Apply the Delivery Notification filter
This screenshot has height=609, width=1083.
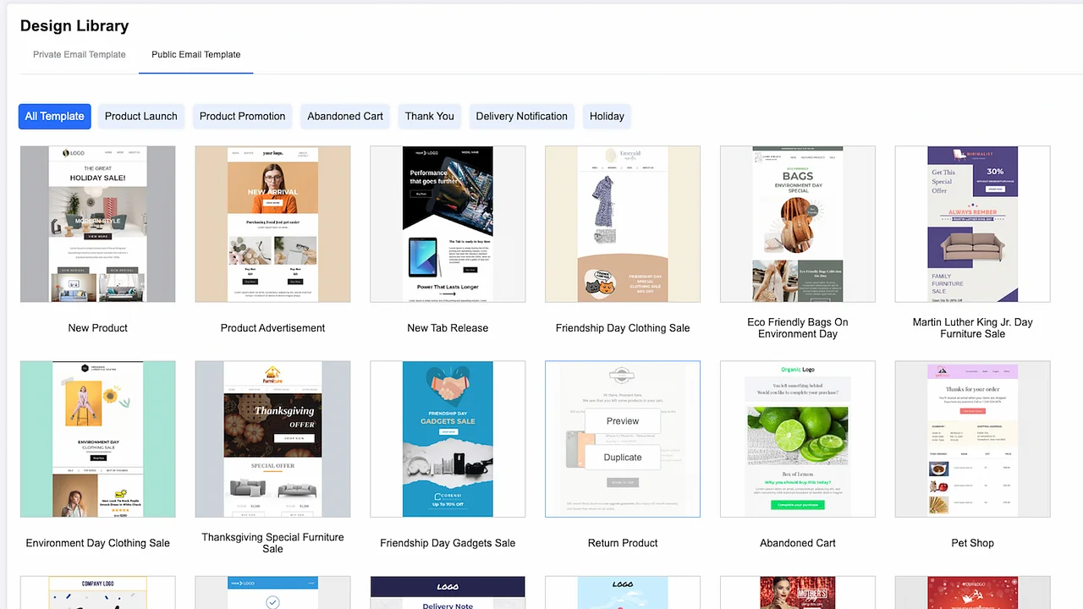pos(521,116)
